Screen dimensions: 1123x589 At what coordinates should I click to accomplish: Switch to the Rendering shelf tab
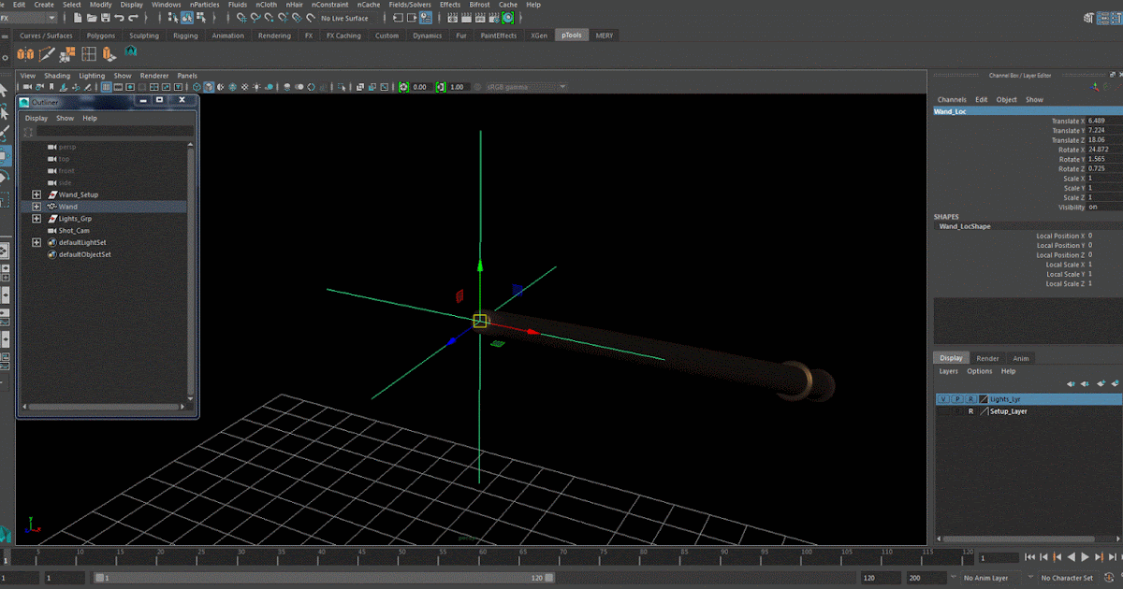(x=274, y=35)
